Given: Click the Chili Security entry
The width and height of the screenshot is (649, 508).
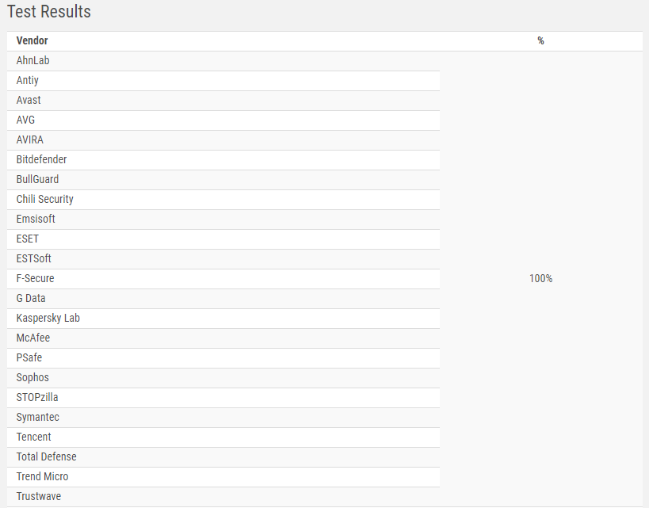Looking at the screenshot, I should (x=44, y=199).
